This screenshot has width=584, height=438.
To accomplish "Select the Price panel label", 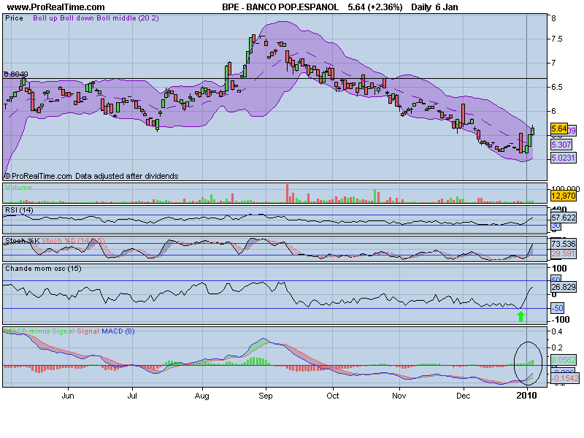I will (x=14, y=18).
